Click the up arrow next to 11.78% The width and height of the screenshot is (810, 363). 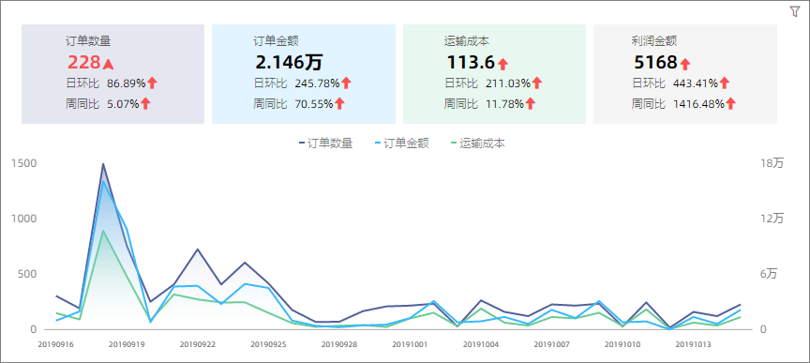point(531,103)
